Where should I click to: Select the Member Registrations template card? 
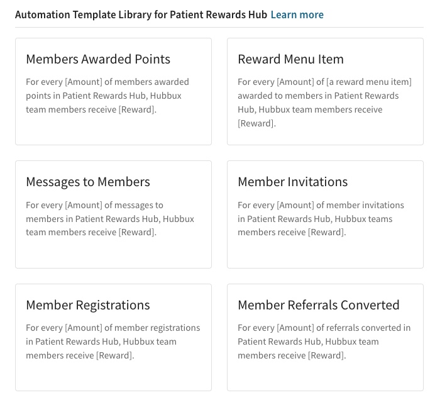coord(114,337)
